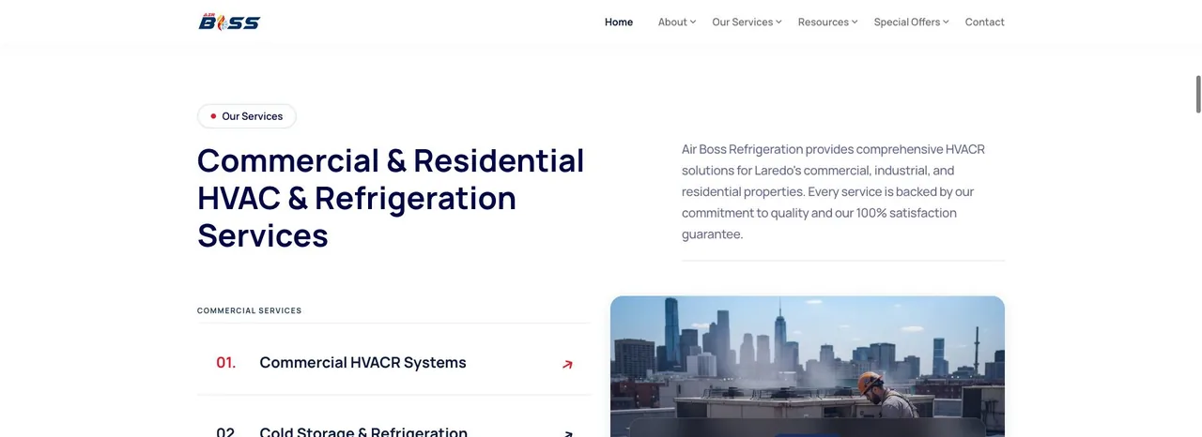Click the page vertical scrollbar thumb
Image resolution: width=1202 pixels, height=437 pixels.
(x=1198, y=95)
